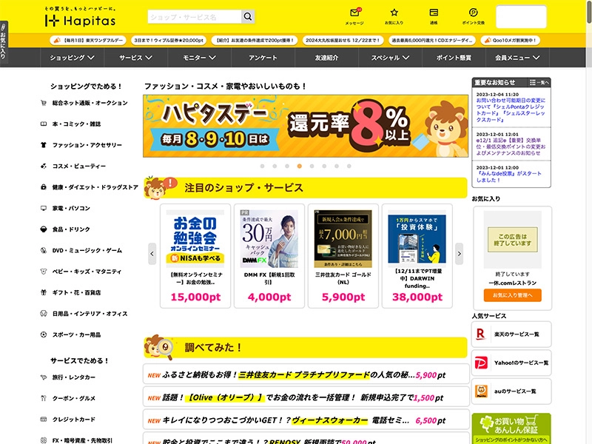
Task: Open the お気に入り star icon
Action: coord(394,13)
